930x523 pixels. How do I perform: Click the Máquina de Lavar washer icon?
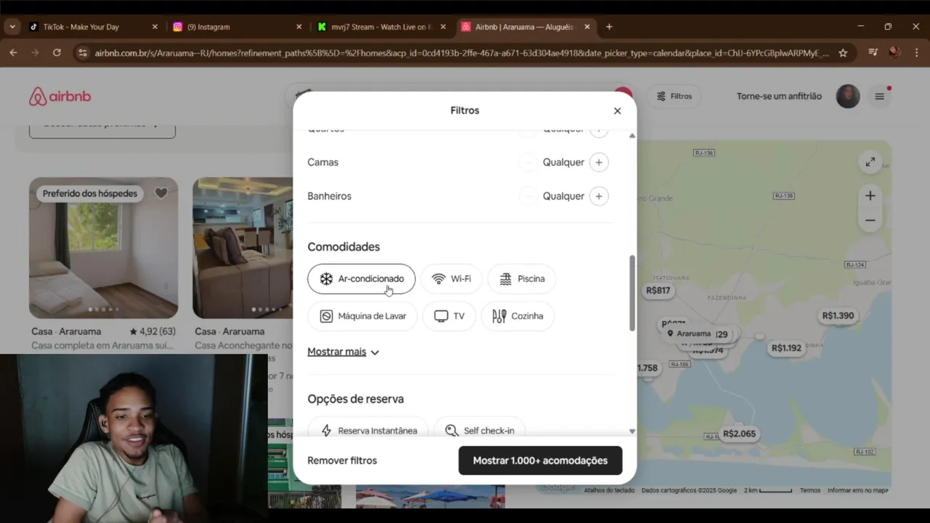click(326, 316)
